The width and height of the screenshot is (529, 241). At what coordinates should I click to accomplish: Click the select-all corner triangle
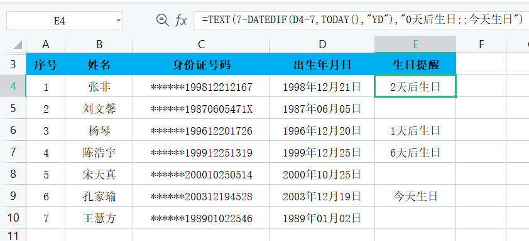coord(17,44)
